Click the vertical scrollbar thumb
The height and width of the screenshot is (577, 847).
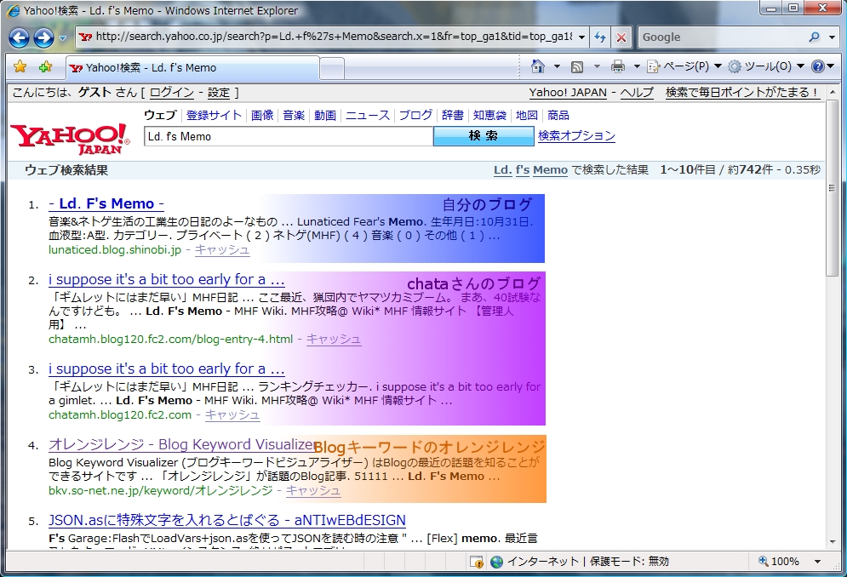(832, 187)
